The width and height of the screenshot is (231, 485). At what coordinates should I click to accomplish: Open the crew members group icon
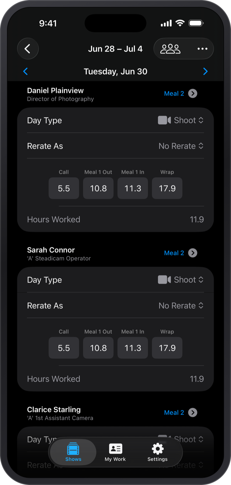[x=170, y=49]
